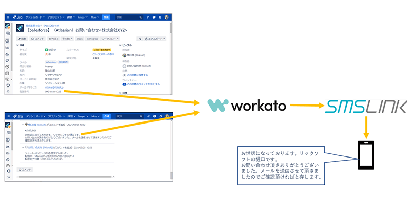The image size is (412, 210).
Task: Expand sidebar with double-chevron in bottom window
Action: click(x=9, y=177)
